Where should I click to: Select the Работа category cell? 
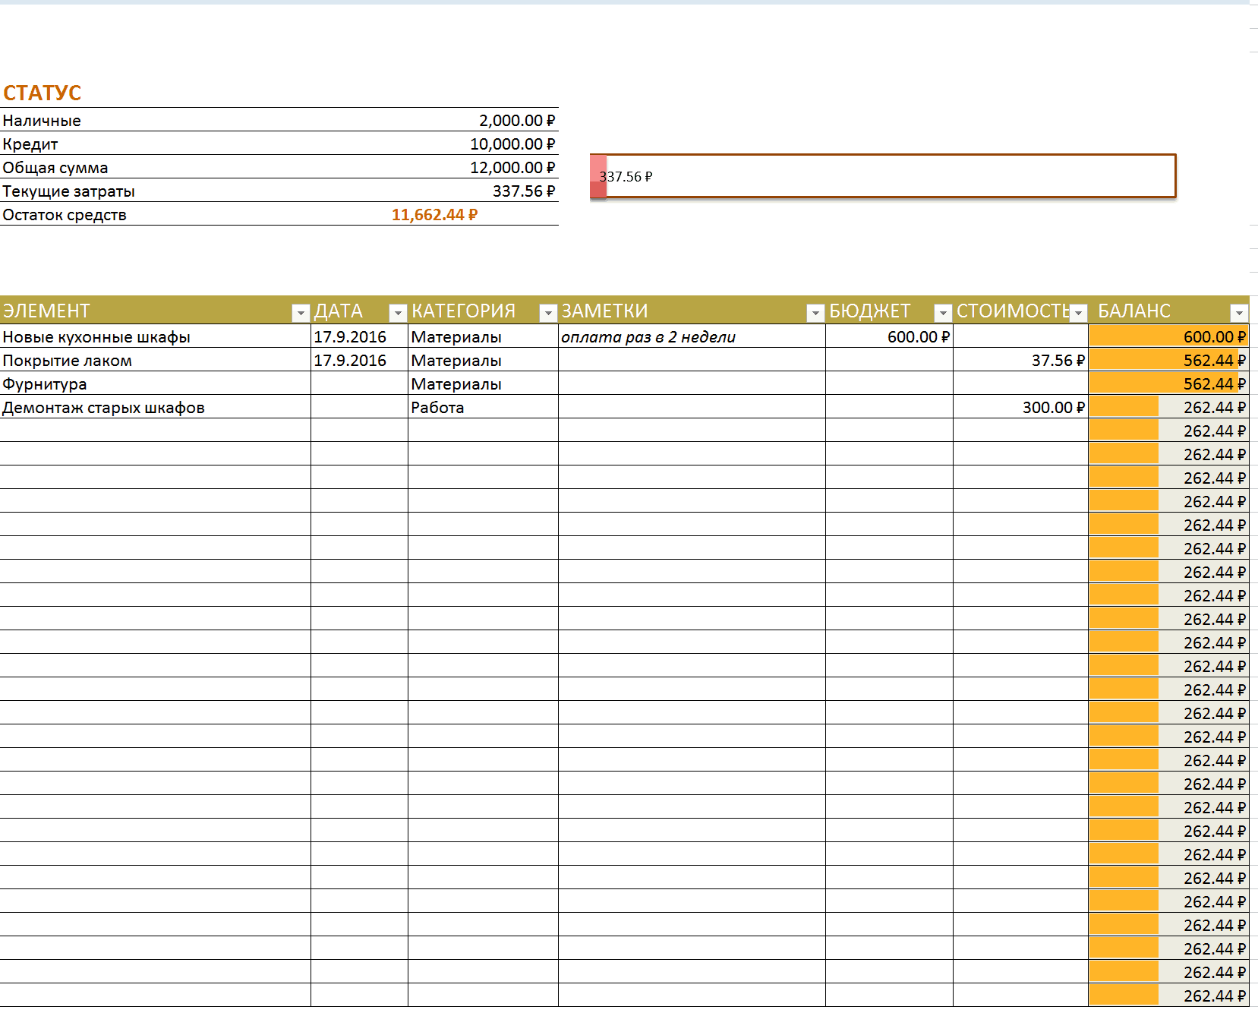point(483,407)
